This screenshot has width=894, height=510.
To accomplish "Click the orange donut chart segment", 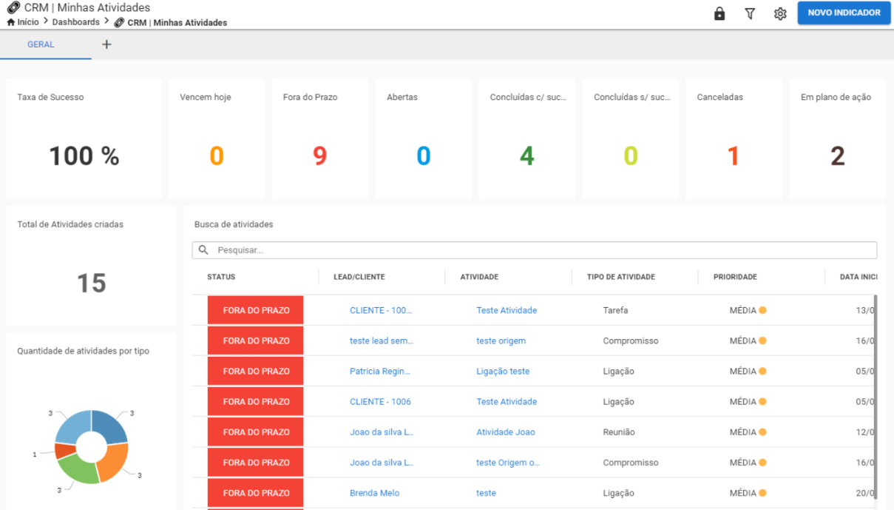I will (x=115, y=460).
